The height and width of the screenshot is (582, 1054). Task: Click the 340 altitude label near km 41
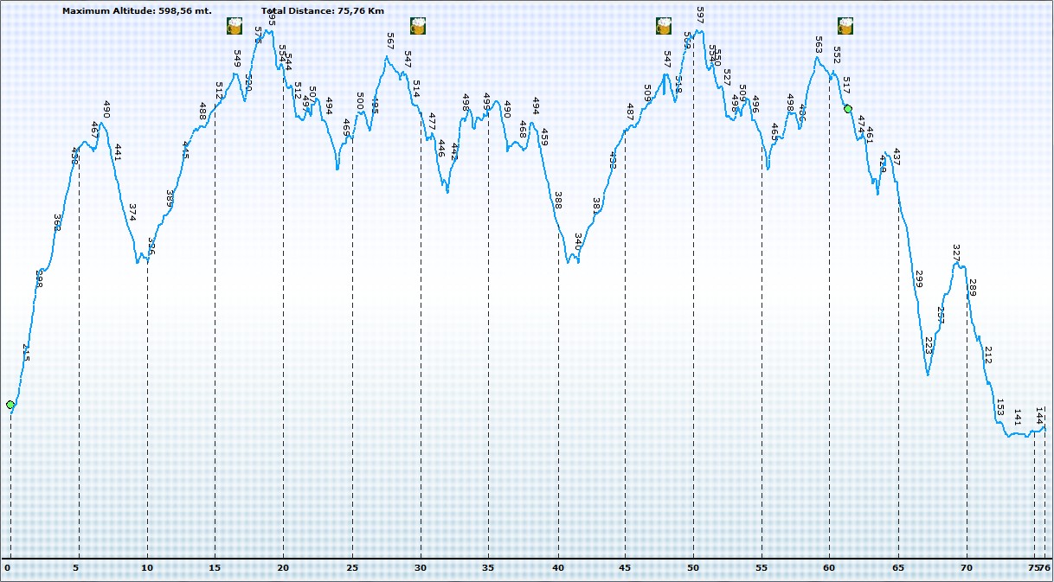(x=578, y=241)
